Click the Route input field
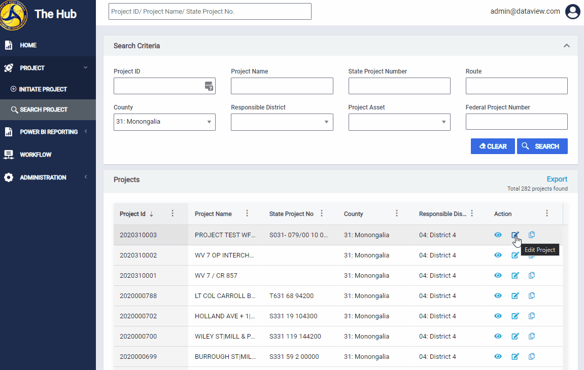The width and height of the screenshot is (584, 370). (x=517, y=86)
